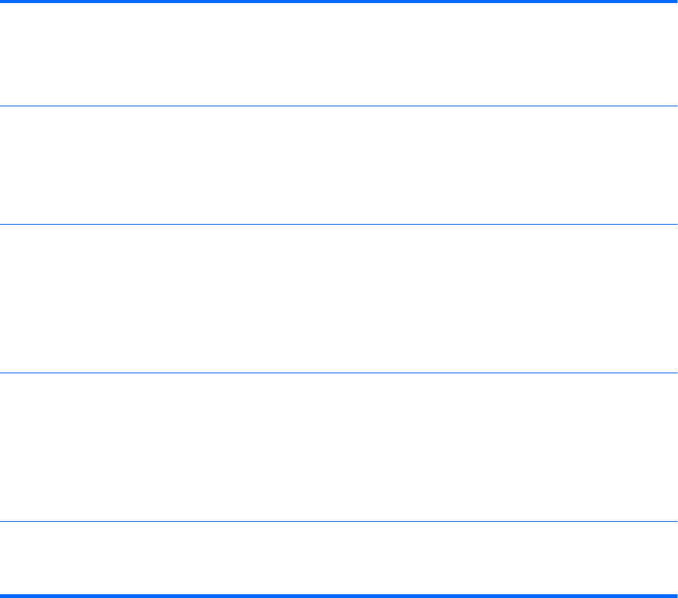Click the left edge of the third blank row
The height and width of the screenshot is (598, 678).
5,298
